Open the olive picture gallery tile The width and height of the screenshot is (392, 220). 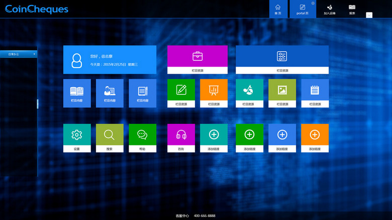[282, 90]
